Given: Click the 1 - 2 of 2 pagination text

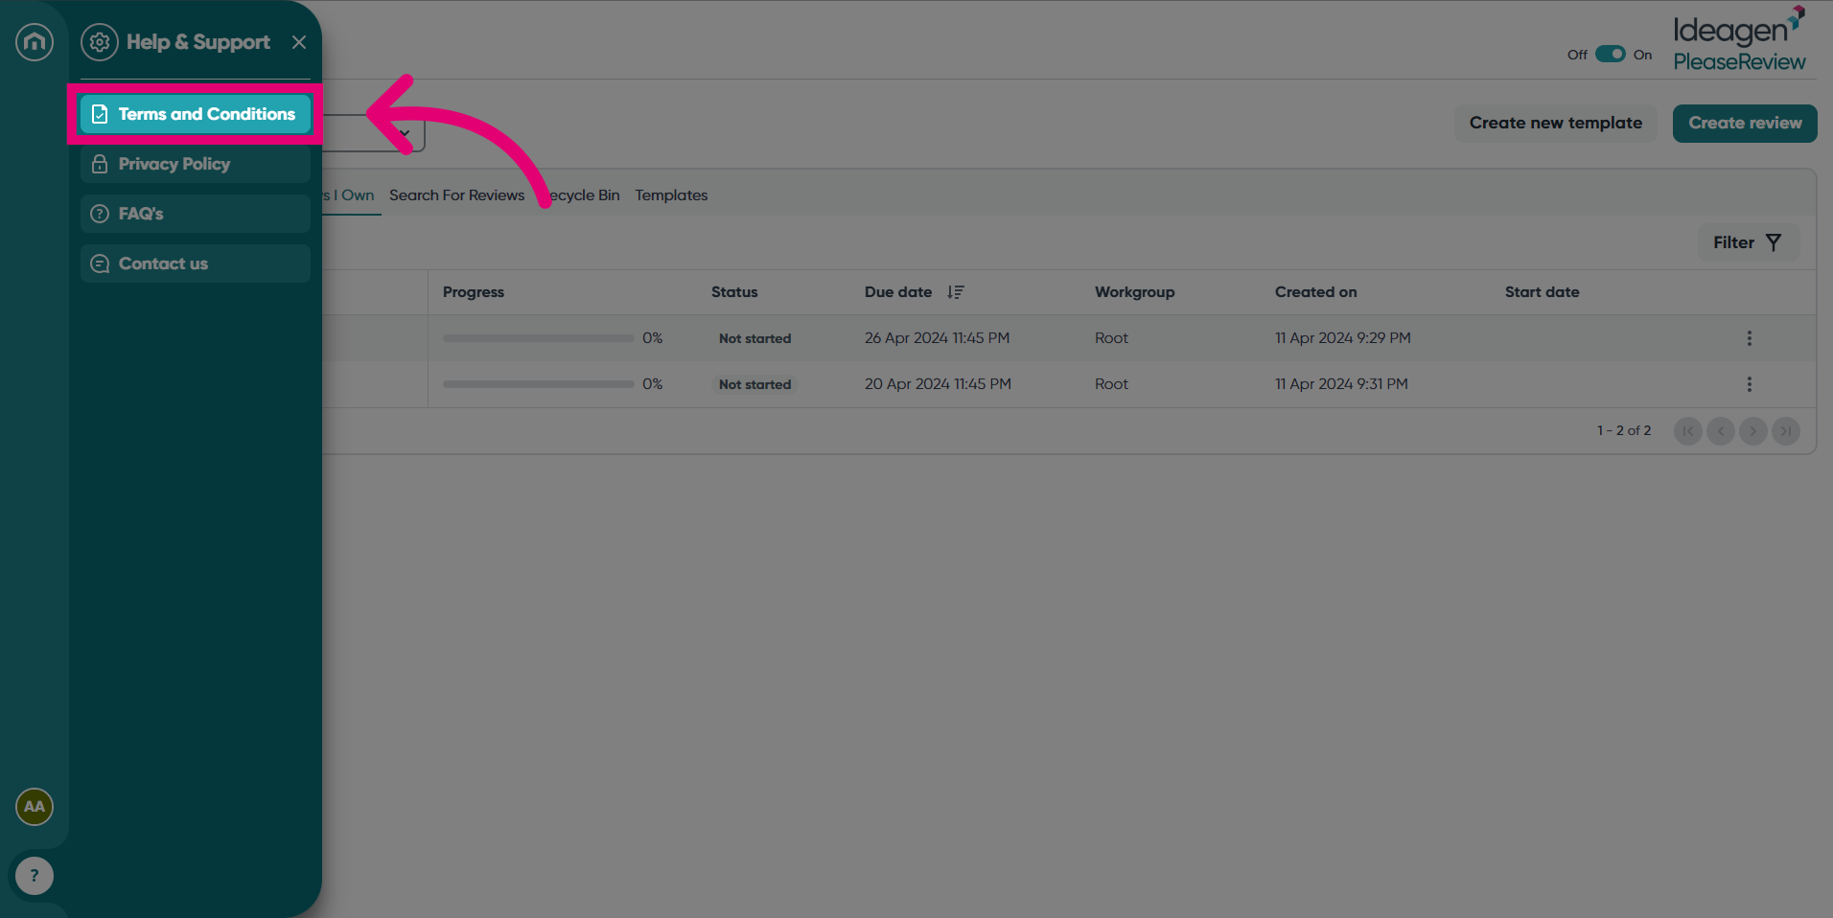Looking at the screenshot, I should 1624,431.
